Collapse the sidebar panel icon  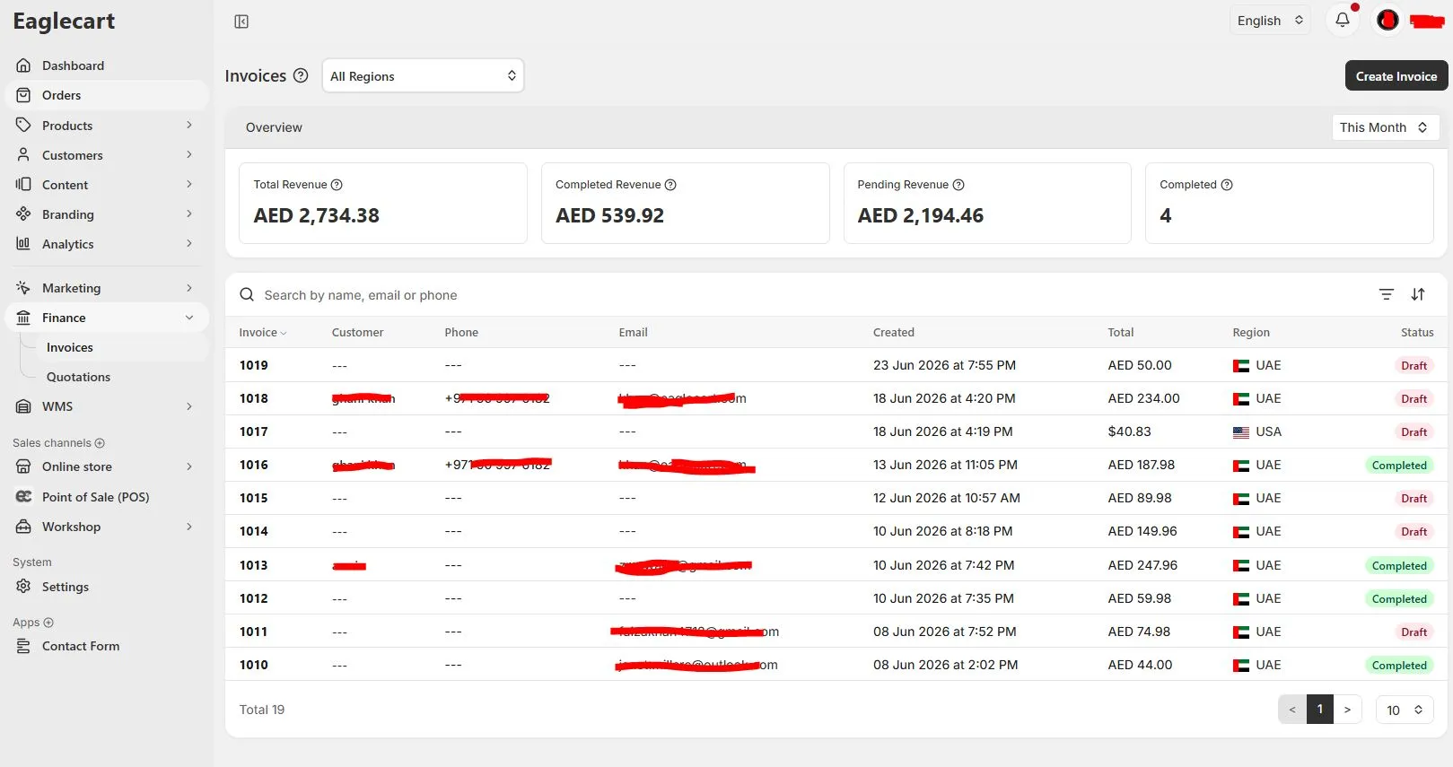(x=241, y=22)
